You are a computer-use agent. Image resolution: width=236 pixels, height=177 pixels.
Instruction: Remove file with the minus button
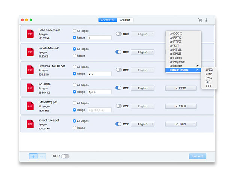click(x=42, y=156)
